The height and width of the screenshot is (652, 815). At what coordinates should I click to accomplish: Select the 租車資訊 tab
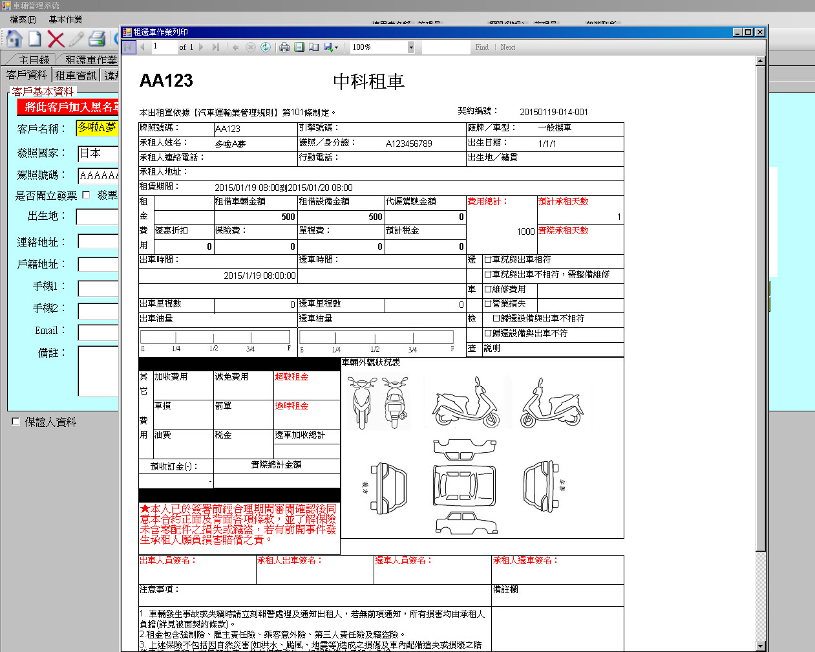76,76
